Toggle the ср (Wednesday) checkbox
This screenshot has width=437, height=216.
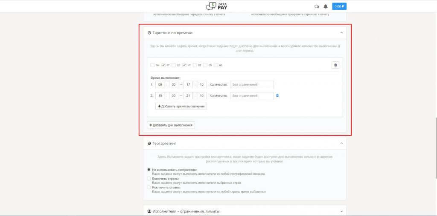174,65
